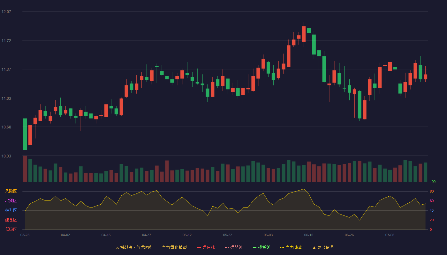Toggle the 强压线 legend series
This screenshot has width=447, height=255.
206,247
